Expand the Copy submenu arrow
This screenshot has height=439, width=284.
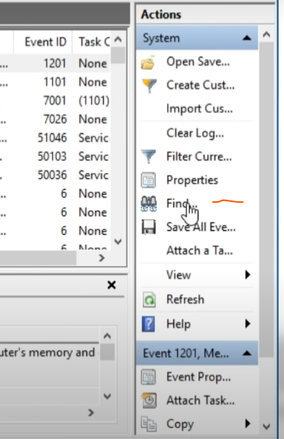[x=247, y=424]
